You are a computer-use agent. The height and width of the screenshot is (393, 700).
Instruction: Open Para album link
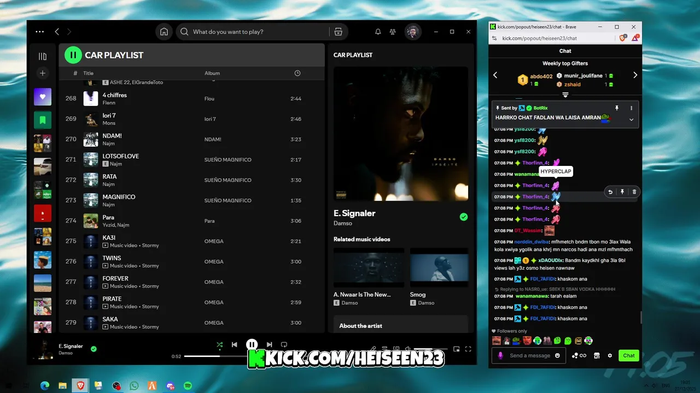(209, 221)
